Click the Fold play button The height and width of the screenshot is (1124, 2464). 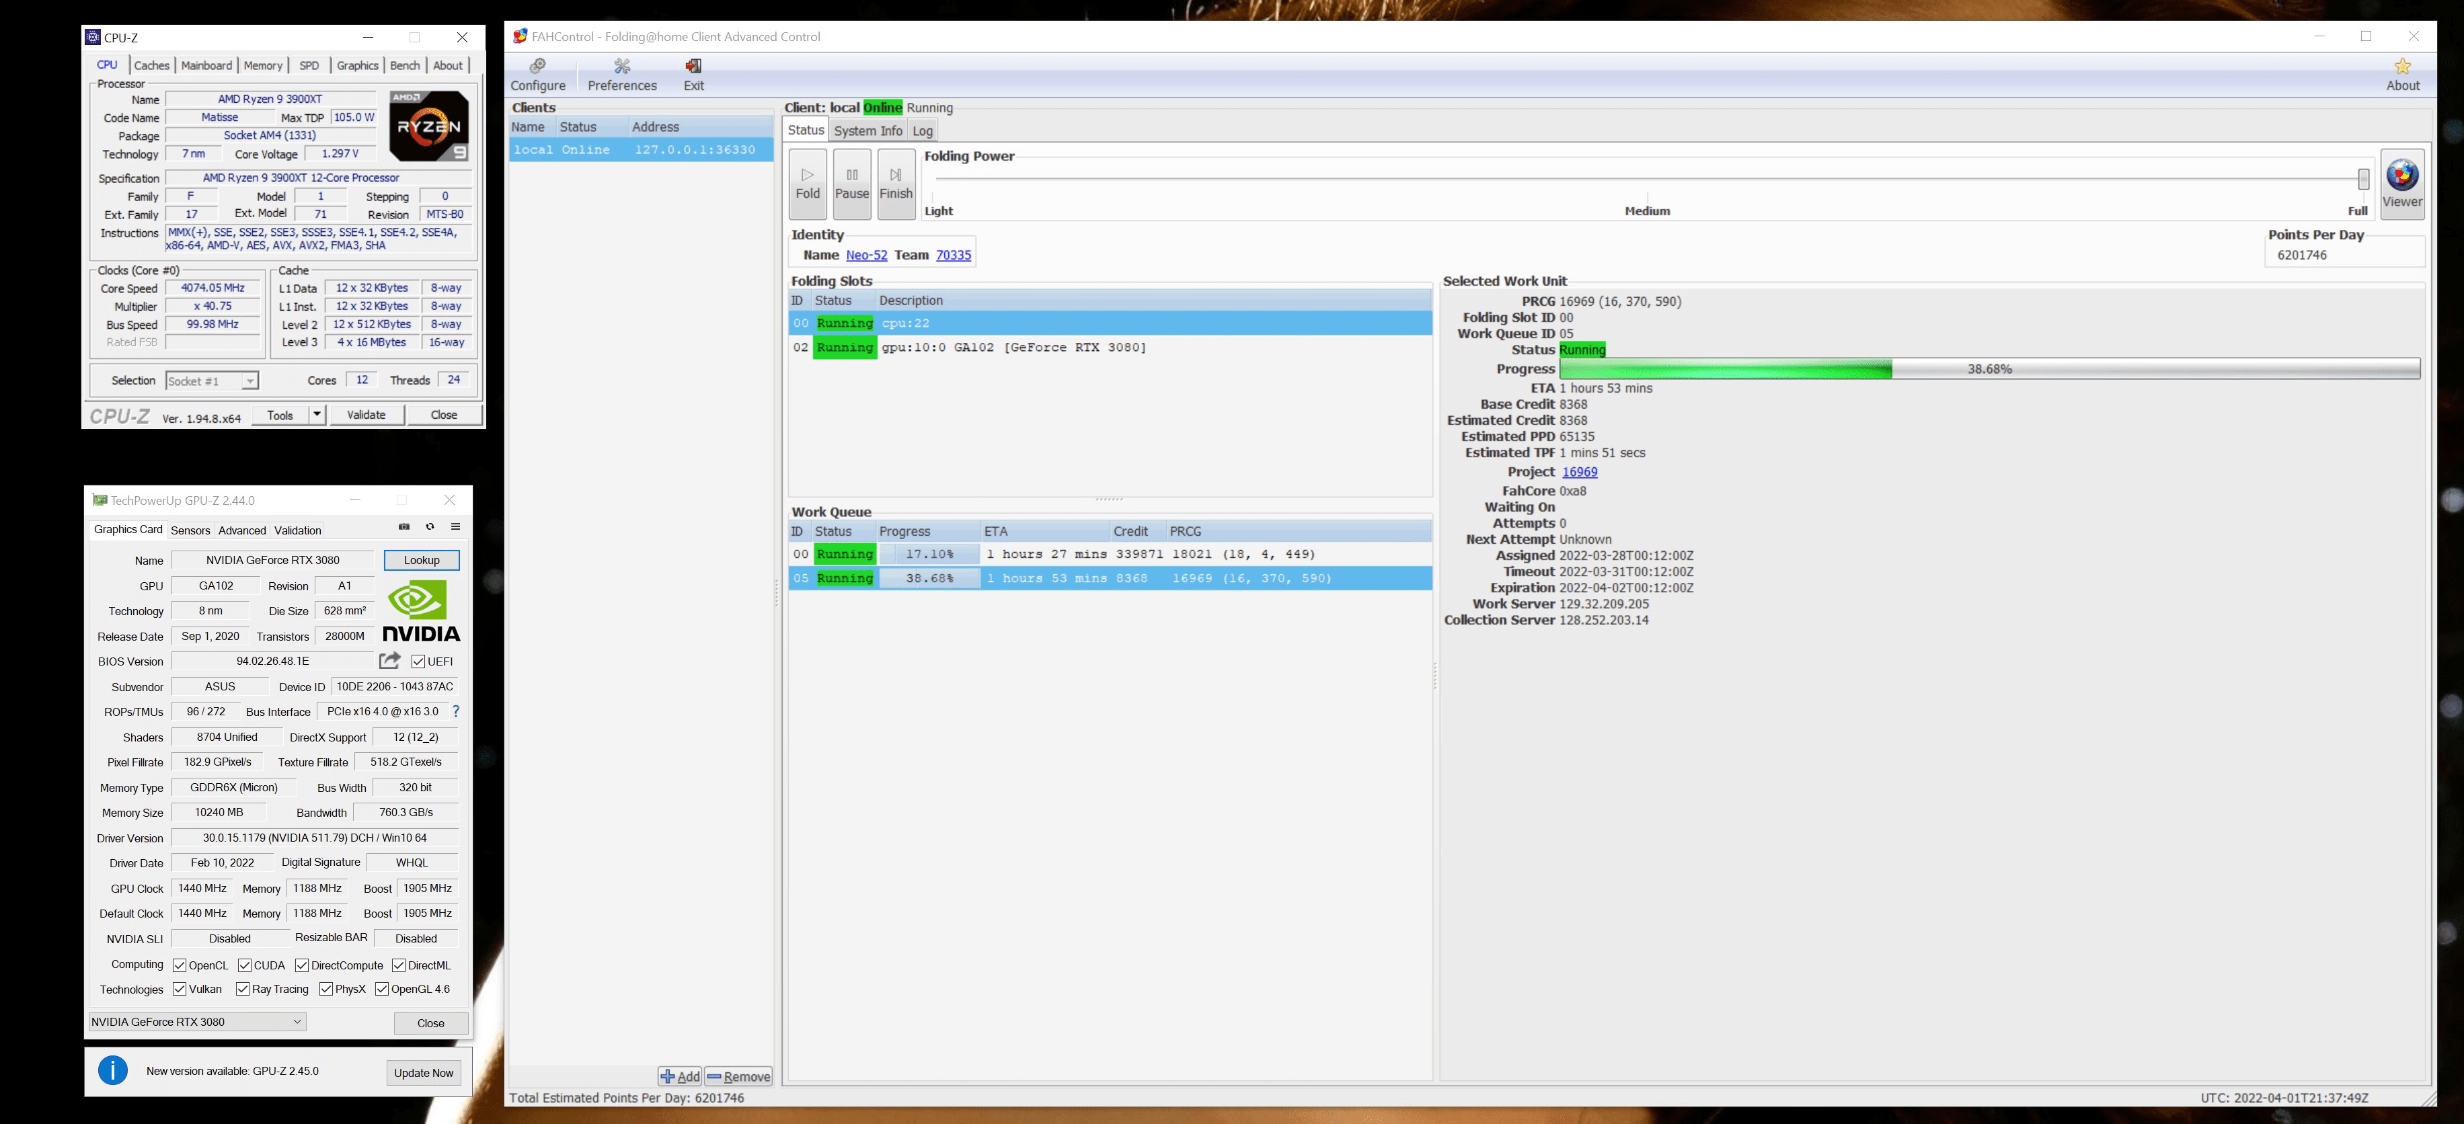tap(807, 184)
